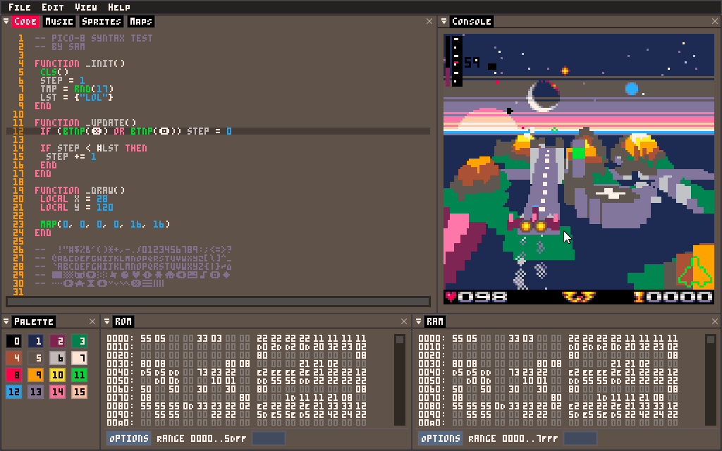Click the ROM range input field
The image size is (722, 451).
point(269,438)
